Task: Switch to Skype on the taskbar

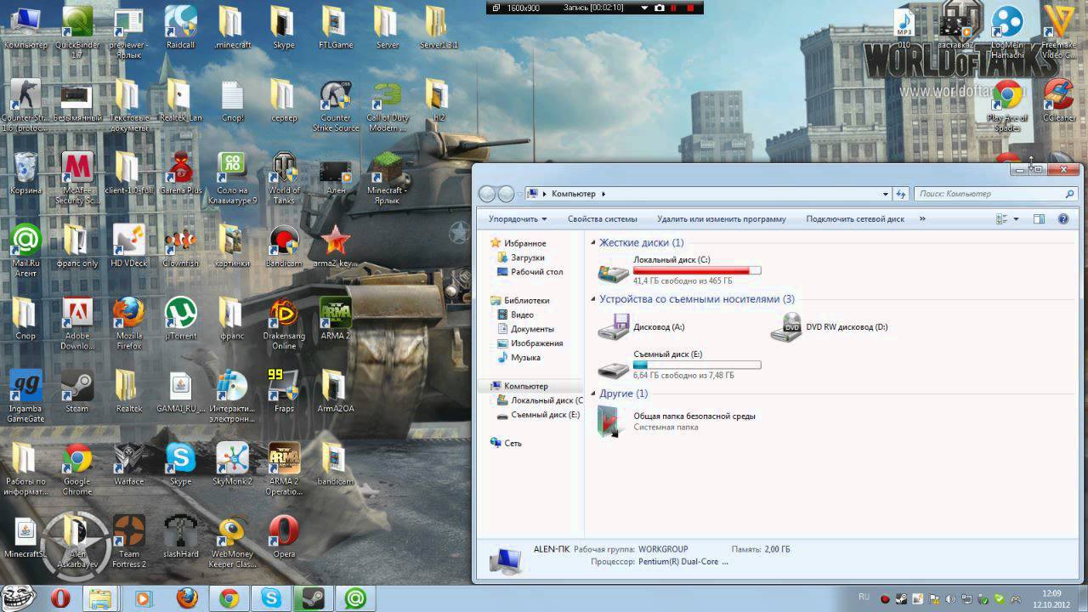Action: (x=271, y=598)
